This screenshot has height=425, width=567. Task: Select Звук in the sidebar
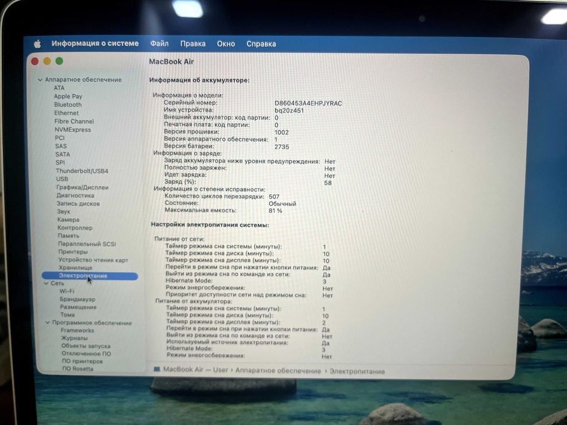coord(64,211)
